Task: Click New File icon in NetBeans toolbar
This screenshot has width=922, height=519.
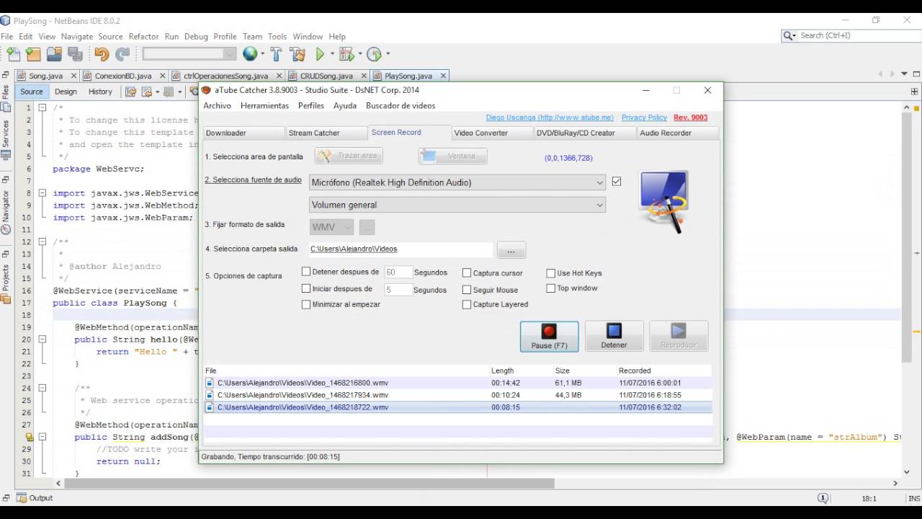Action: 13,54
